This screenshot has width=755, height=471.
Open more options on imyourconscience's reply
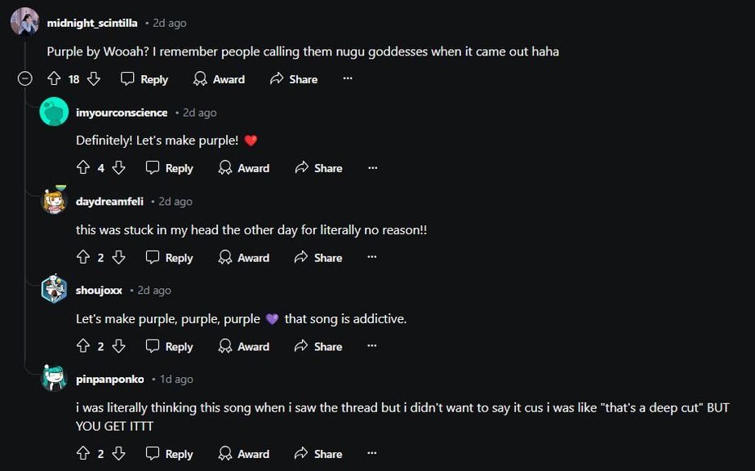(373, 168)
